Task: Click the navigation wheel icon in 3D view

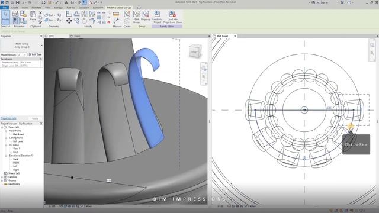Action: point(204,69)
